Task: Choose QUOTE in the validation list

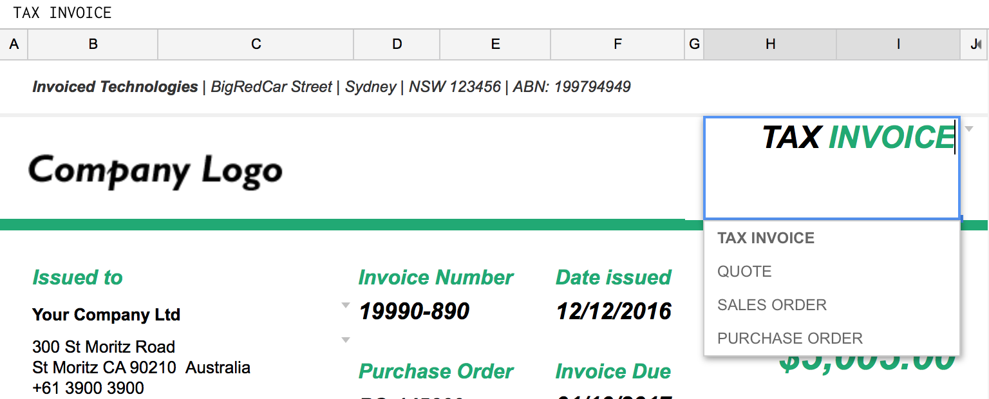Action: coord(832,272)
